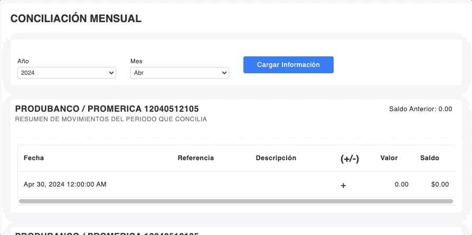Viewport: 472px width, 235px height.
Task: Select the Fecha column header
Action: [x=34, y=158]
